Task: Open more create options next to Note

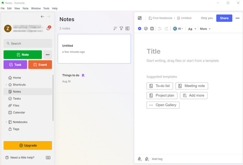Action: 48,55
